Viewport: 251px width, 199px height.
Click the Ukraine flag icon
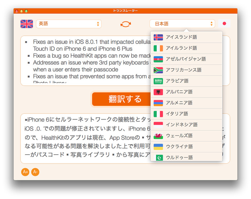pos(158,147)
